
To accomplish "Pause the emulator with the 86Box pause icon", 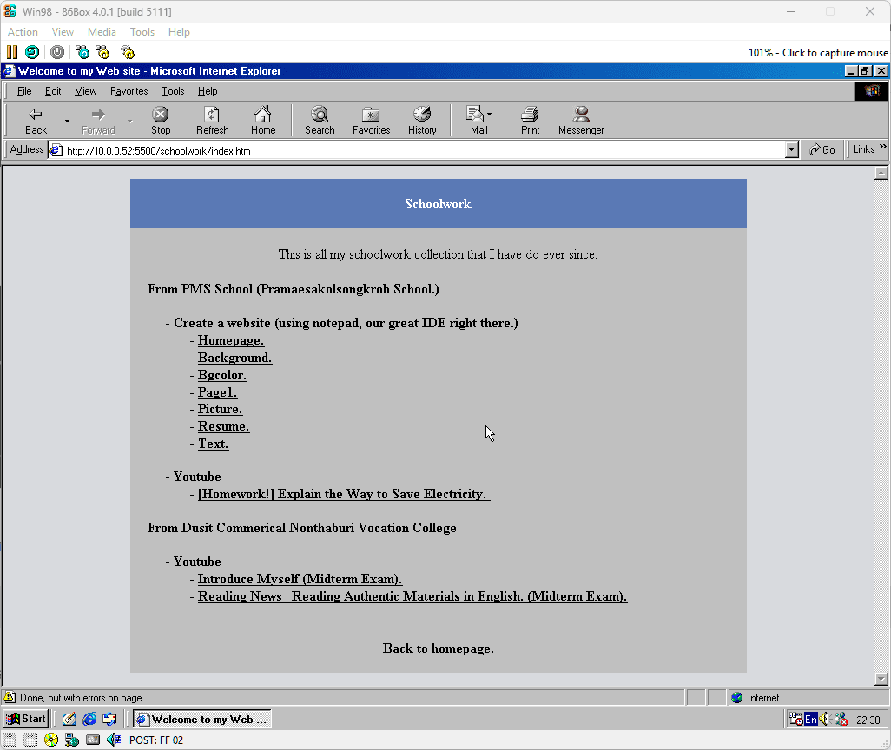I will (x=12, y=52).
